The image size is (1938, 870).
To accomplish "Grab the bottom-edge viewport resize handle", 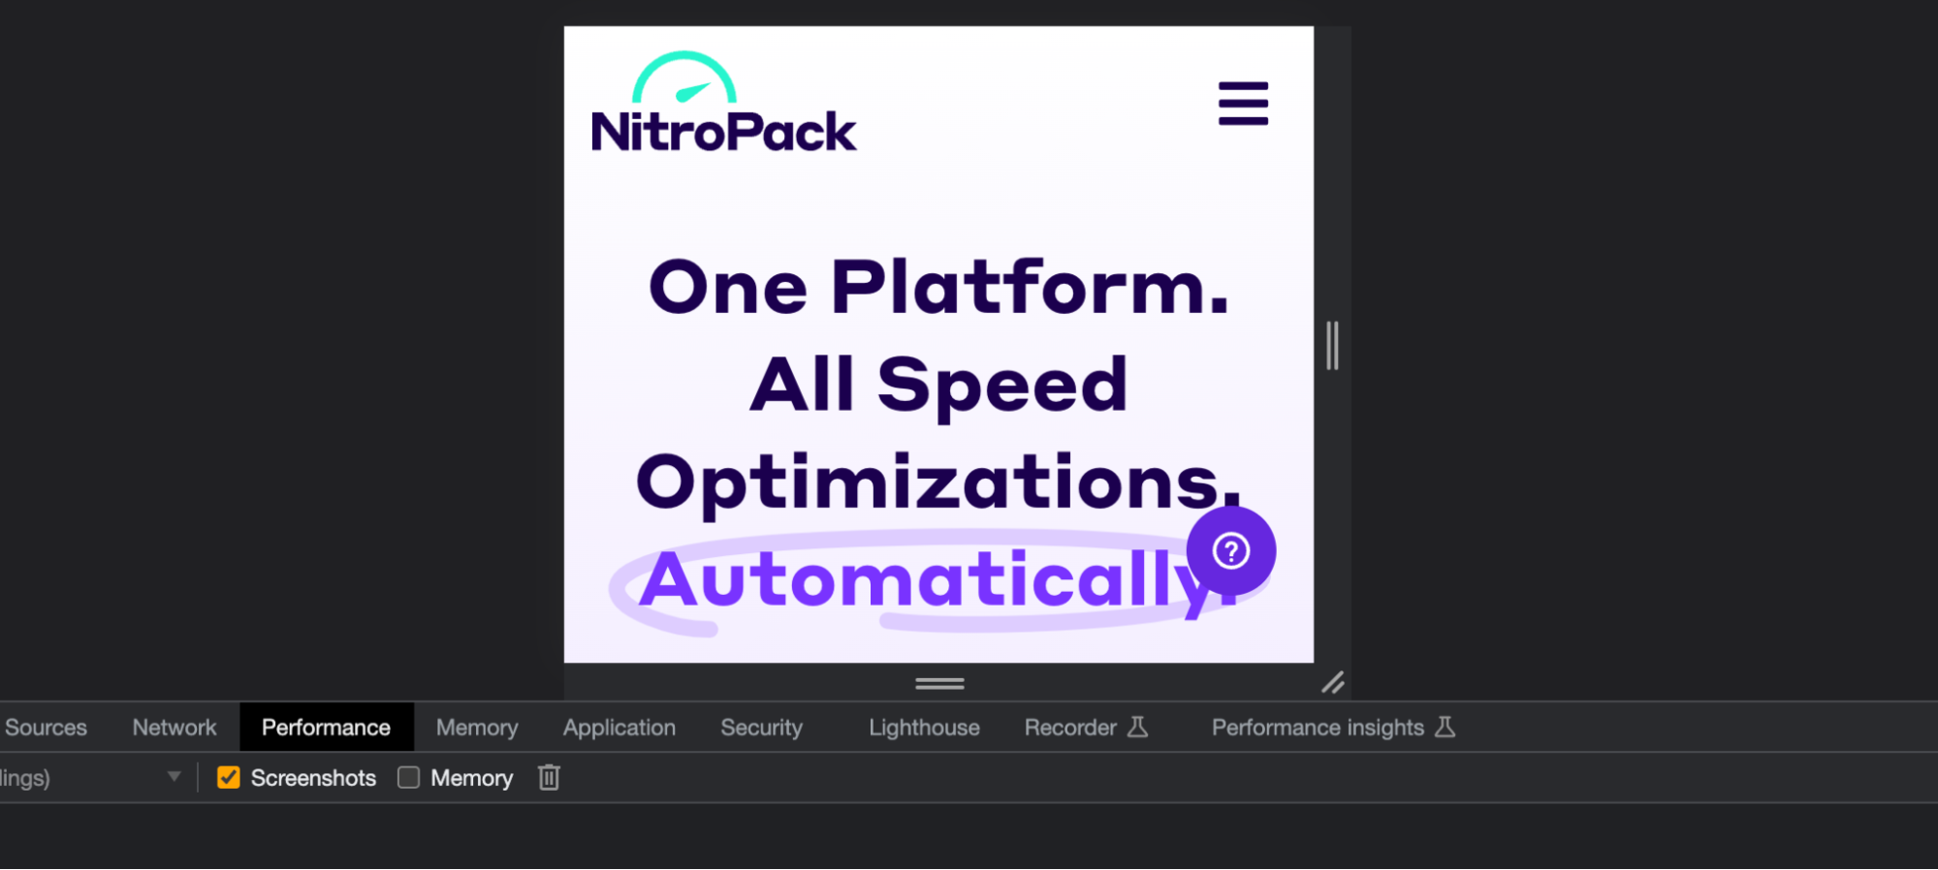I will tap(939, 683).
